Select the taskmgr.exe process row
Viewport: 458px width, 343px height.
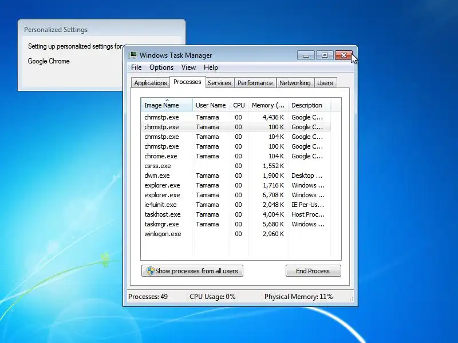coord(236,224)
